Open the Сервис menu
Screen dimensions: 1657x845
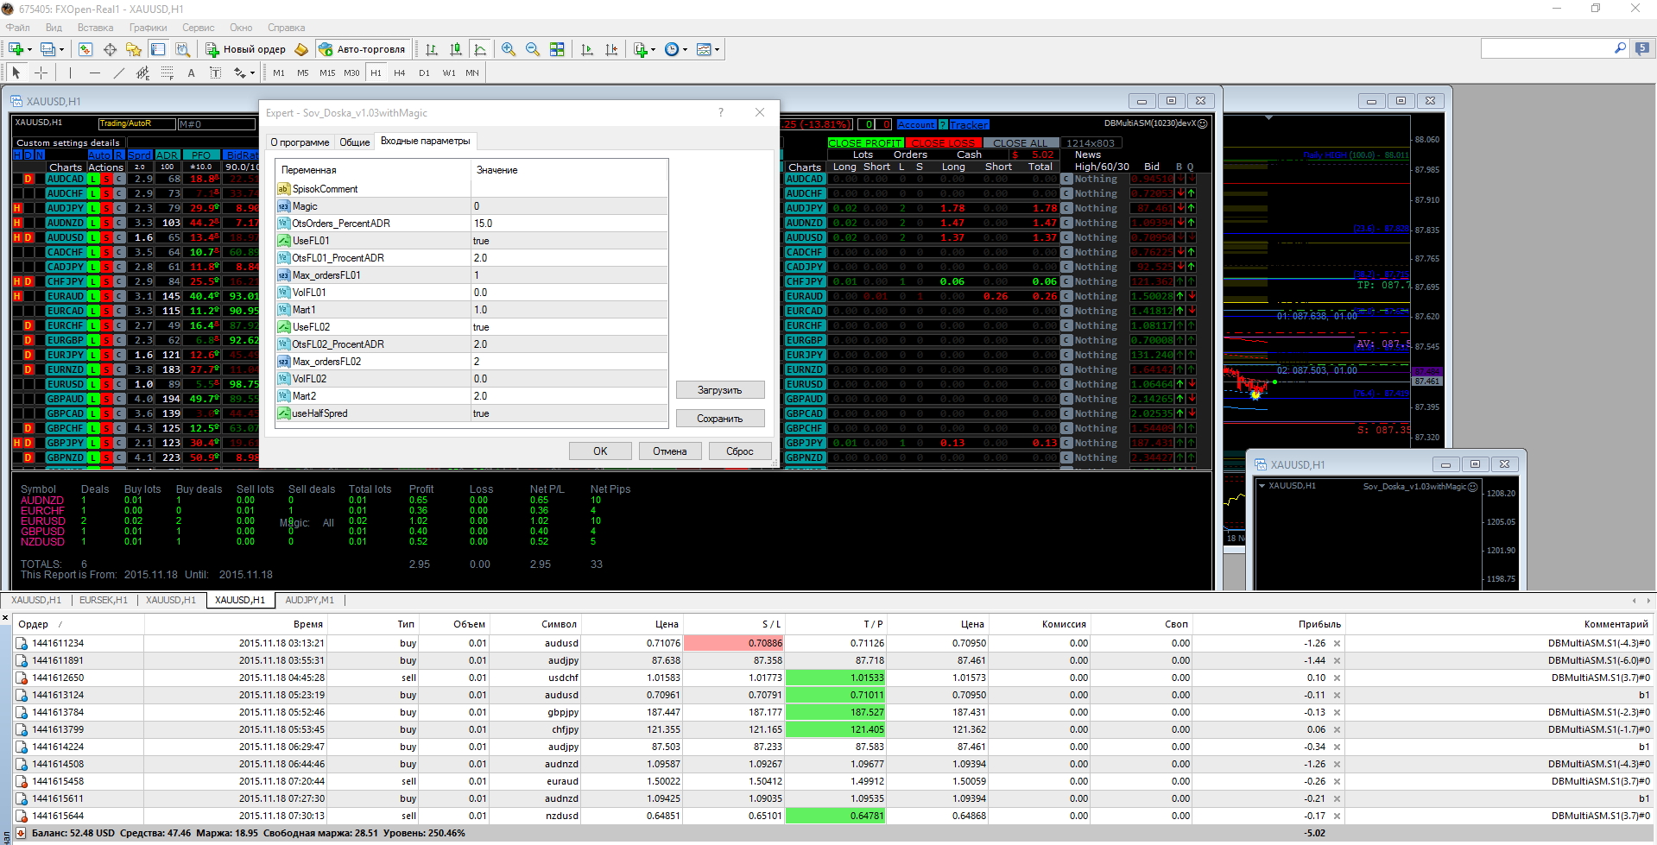coord(199,28)
